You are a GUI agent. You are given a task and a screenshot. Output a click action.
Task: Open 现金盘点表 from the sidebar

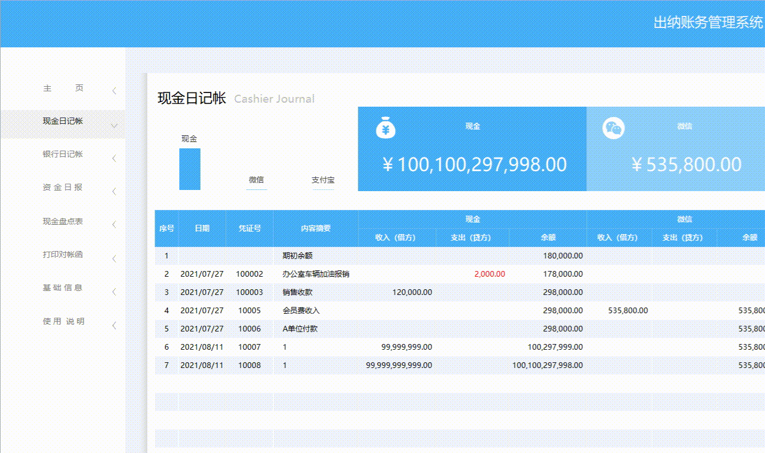pos(63,222)
